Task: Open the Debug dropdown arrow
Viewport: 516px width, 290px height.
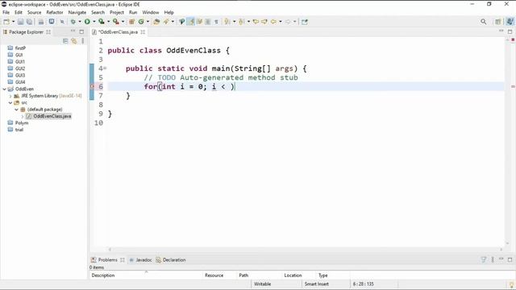Action: (80, 22)
